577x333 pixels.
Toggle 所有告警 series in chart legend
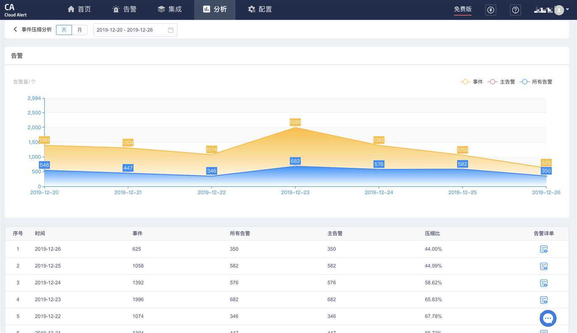(x=536, y=82)
